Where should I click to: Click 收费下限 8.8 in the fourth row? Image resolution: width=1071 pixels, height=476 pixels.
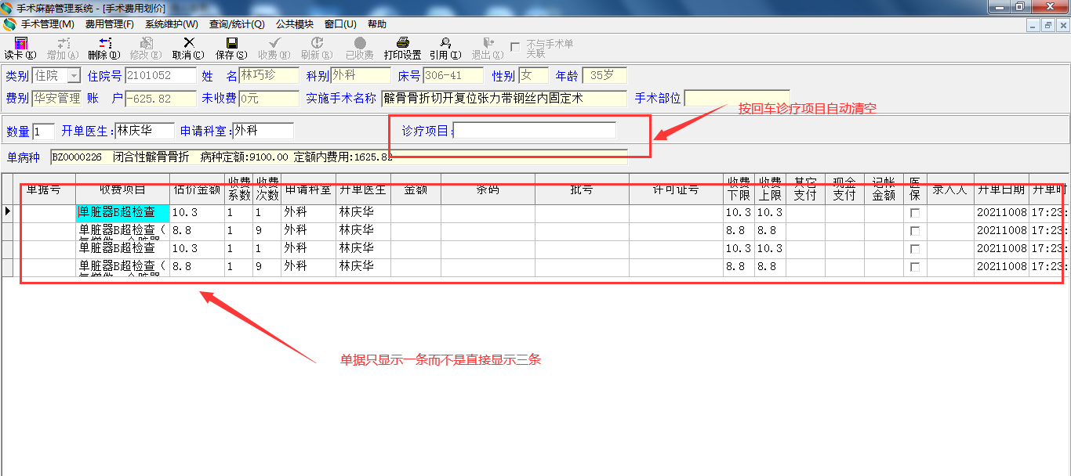(x=739, y=267)
